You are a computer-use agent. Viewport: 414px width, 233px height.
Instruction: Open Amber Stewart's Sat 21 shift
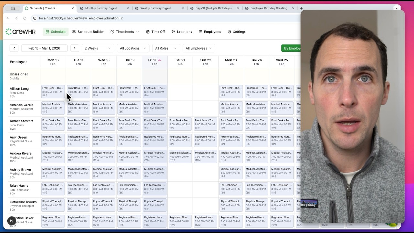180,124
